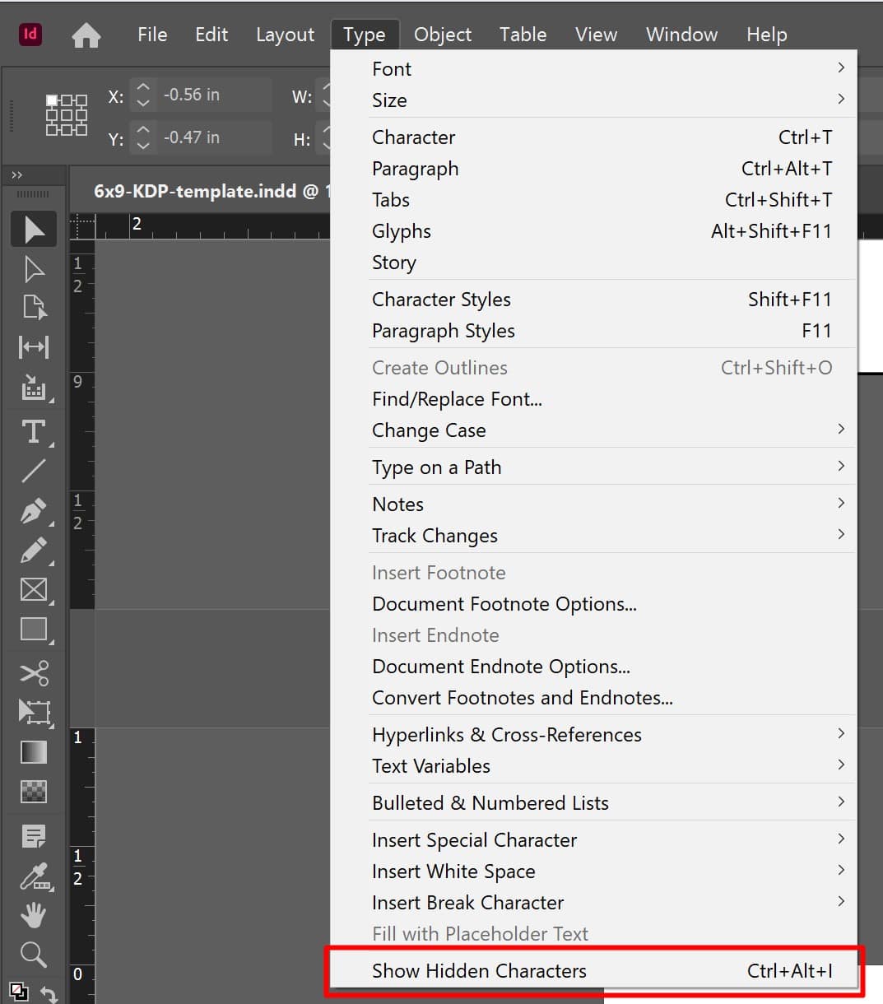
Task: Open Paragraph Styles from the Type menu
Action: click(x=444, y=330)
